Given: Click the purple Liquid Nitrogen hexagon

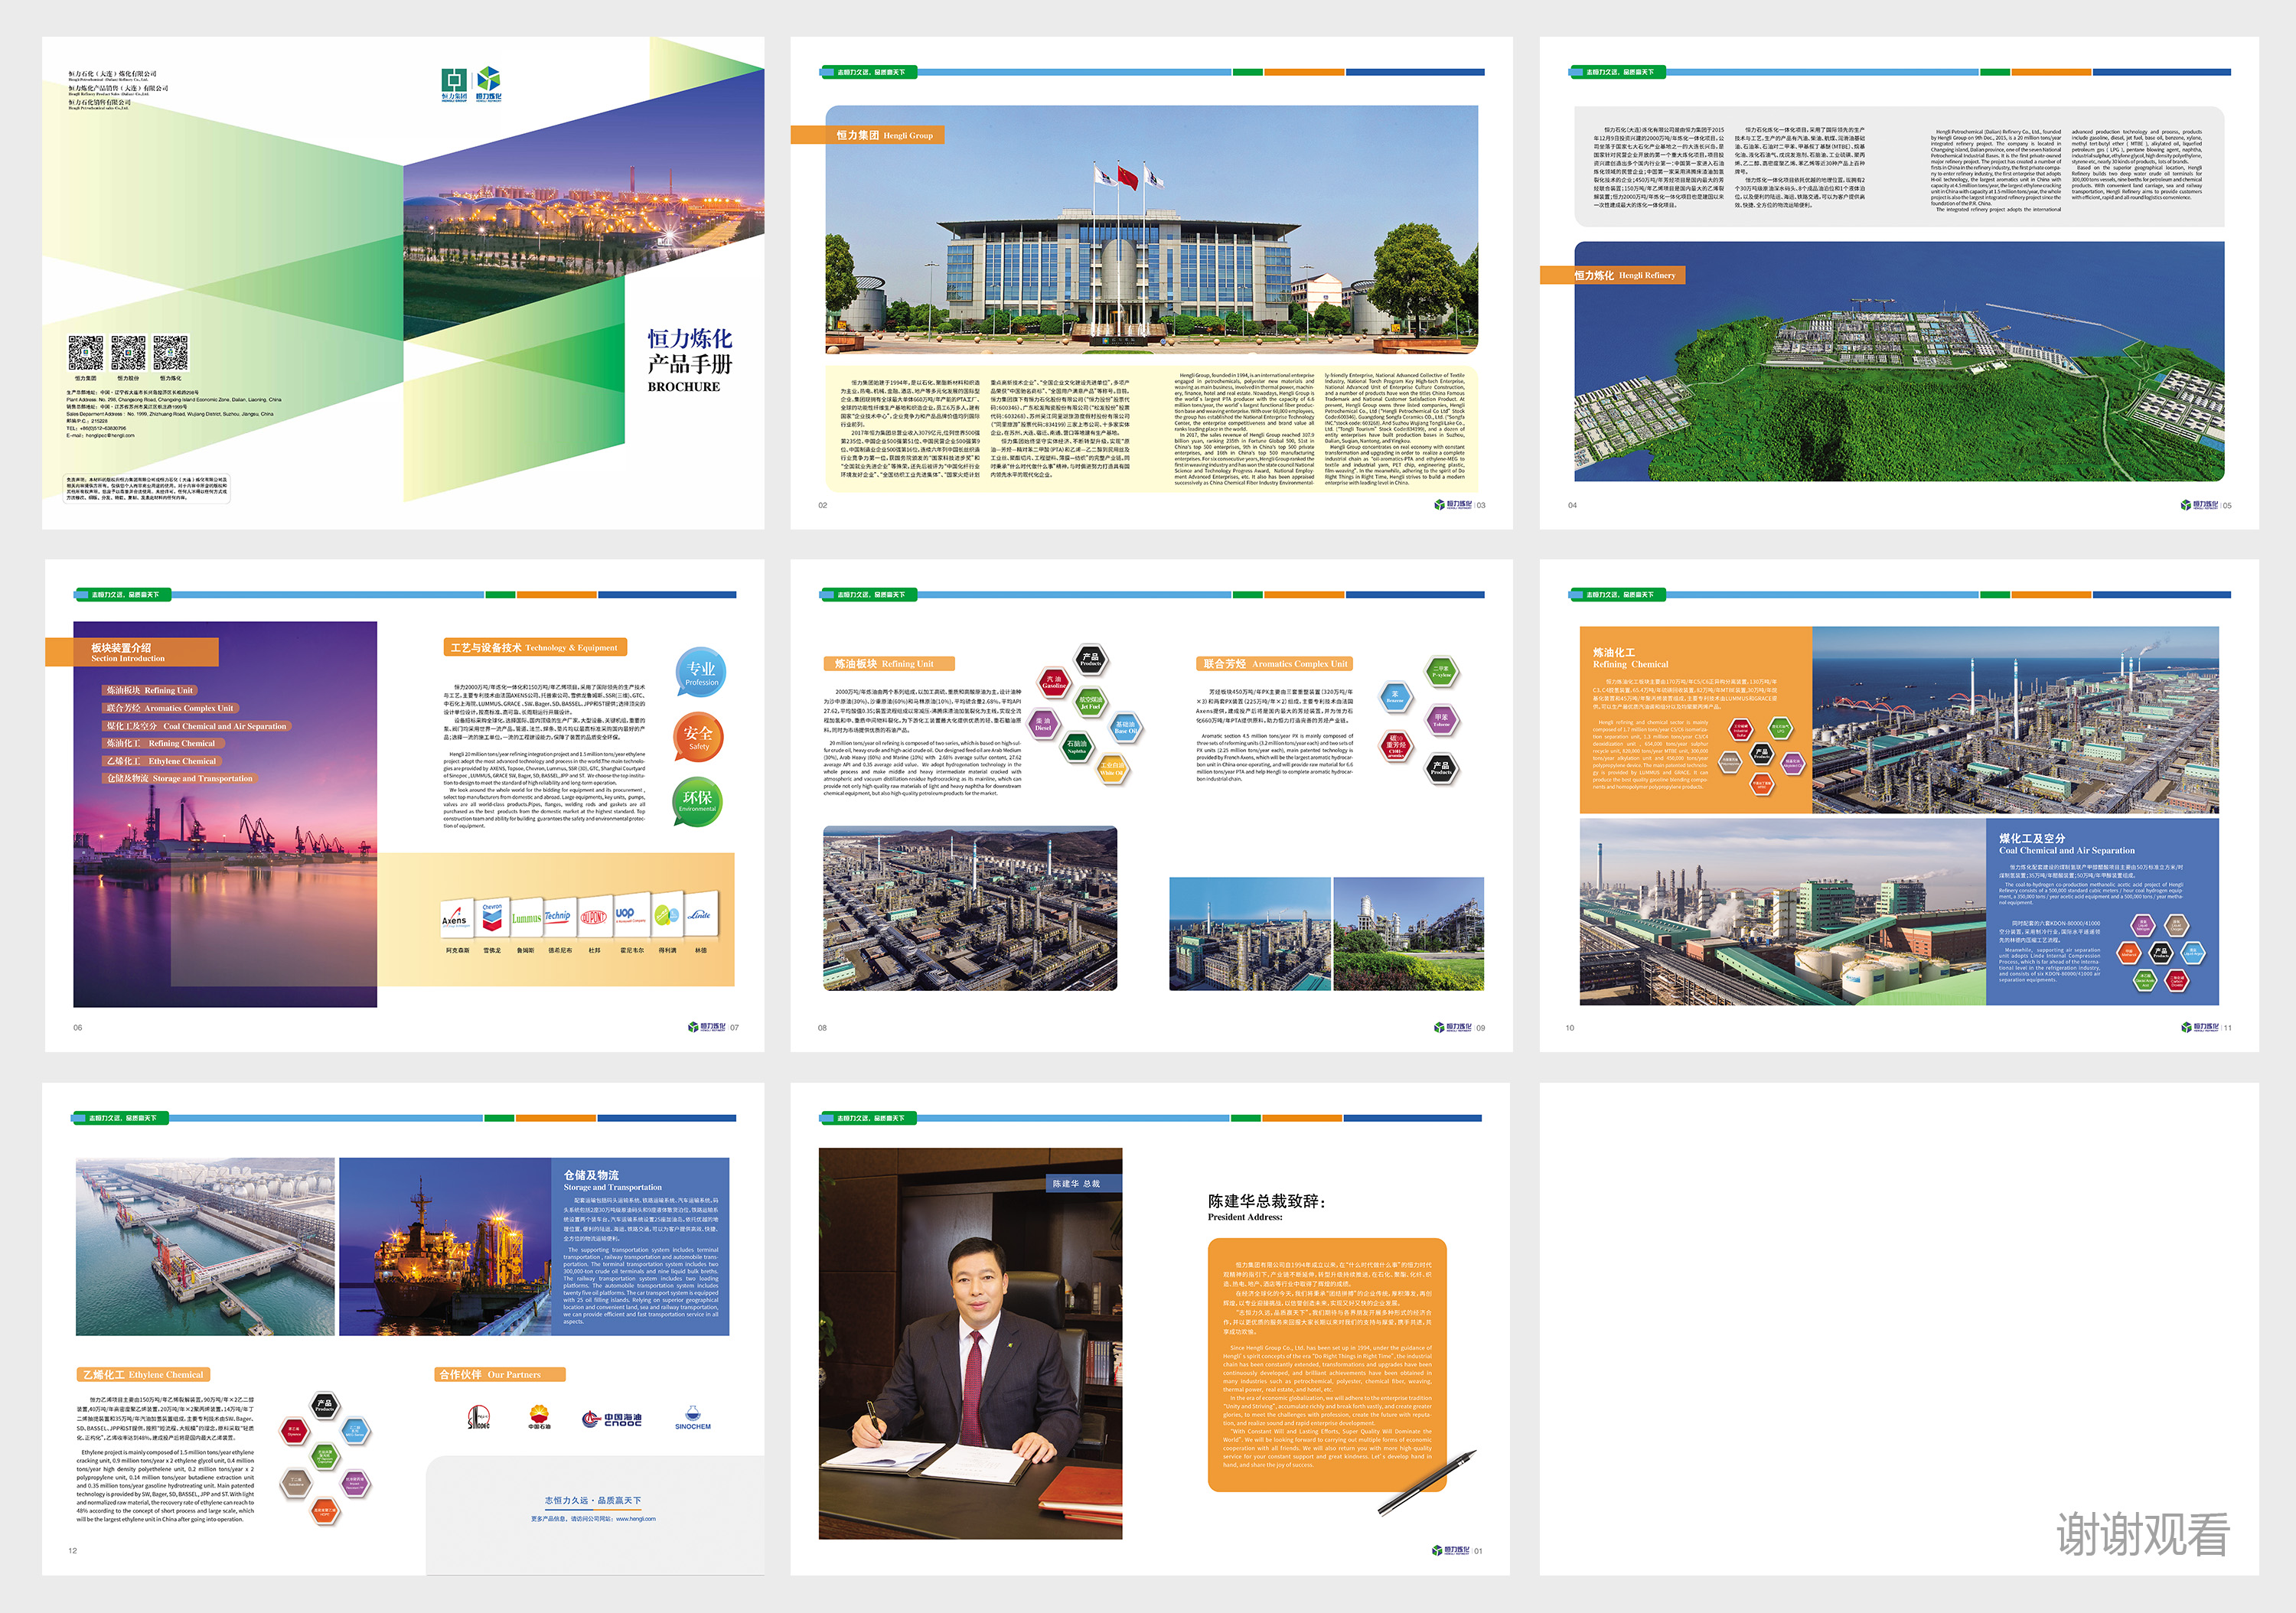Looking at the screenshot, I should 2143,926.
